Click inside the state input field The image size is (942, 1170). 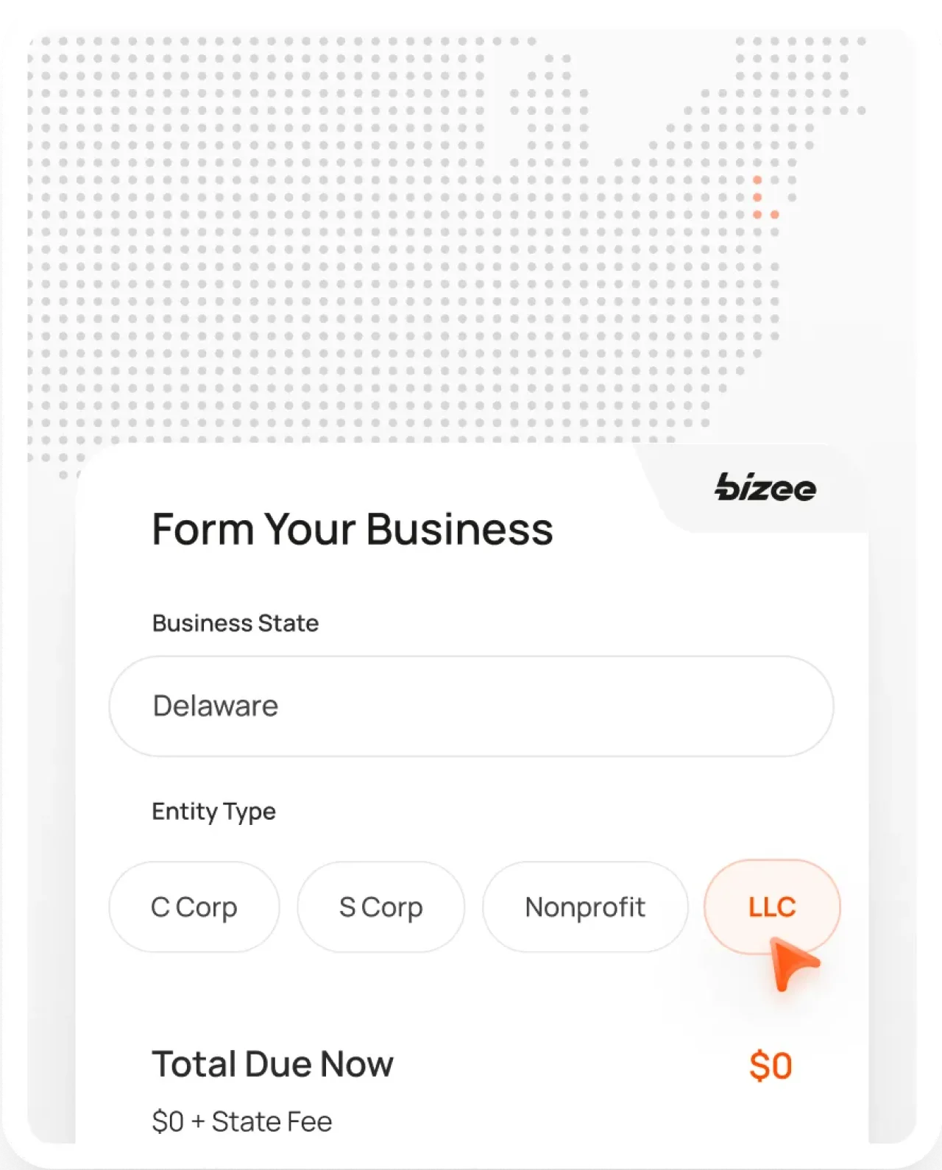368,705
